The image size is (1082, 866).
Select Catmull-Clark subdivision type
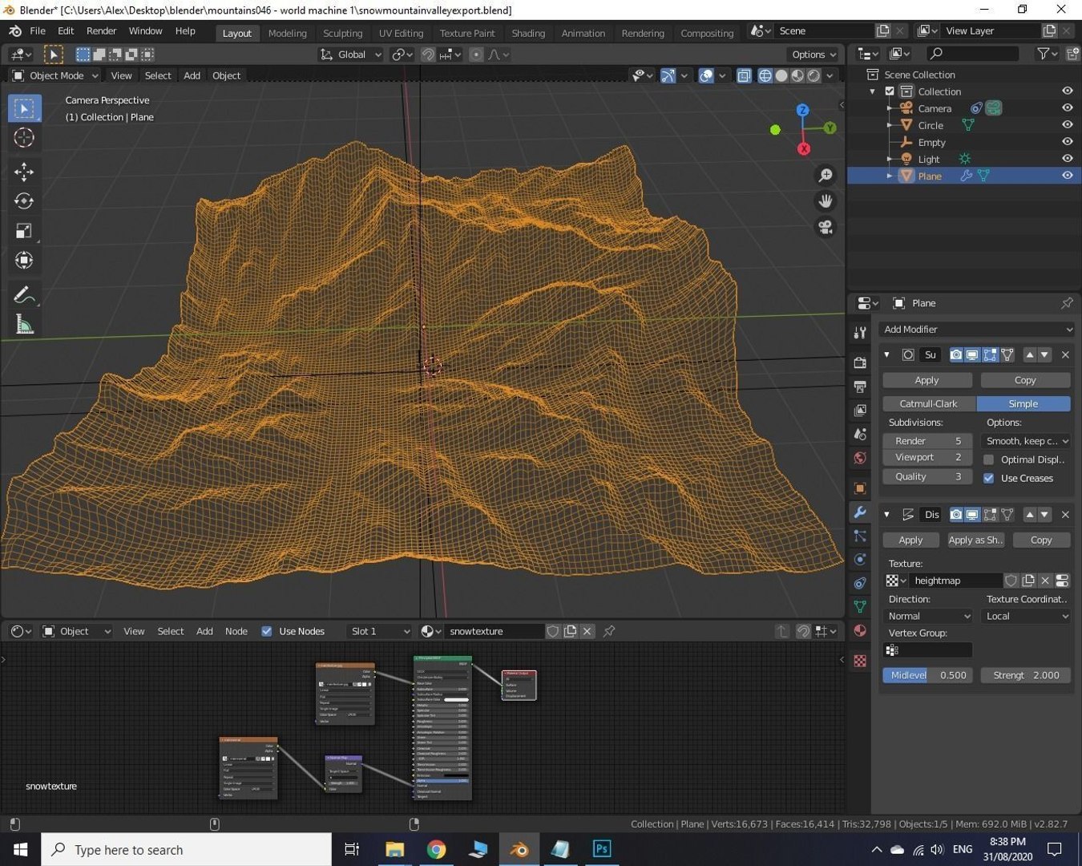coord(929,403)
